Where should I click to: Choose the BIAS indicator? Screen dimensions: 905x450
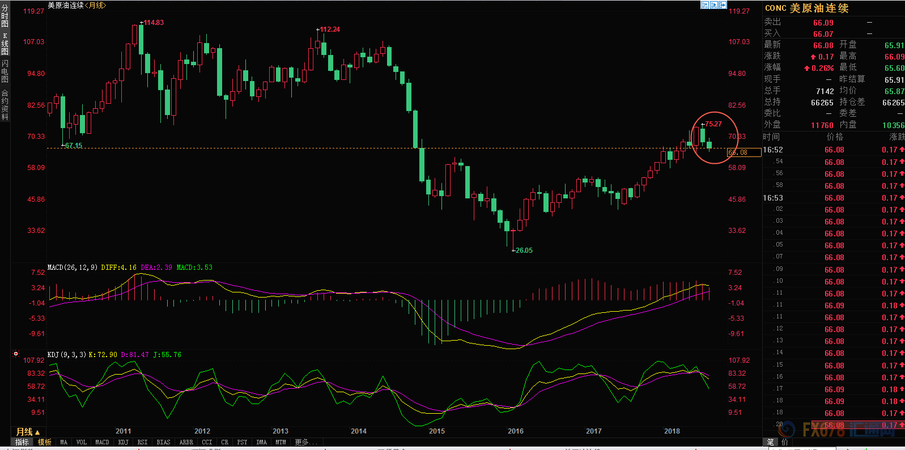163,442
